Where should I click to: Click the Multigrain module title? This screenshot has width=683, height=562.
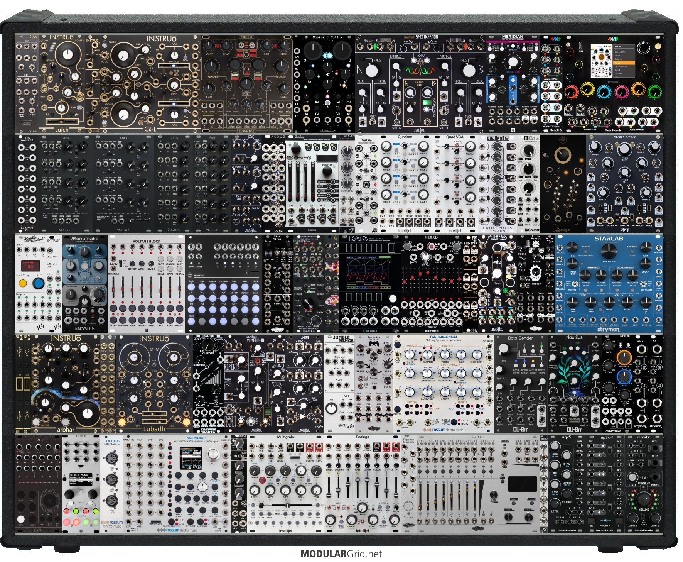click(285, 437)
